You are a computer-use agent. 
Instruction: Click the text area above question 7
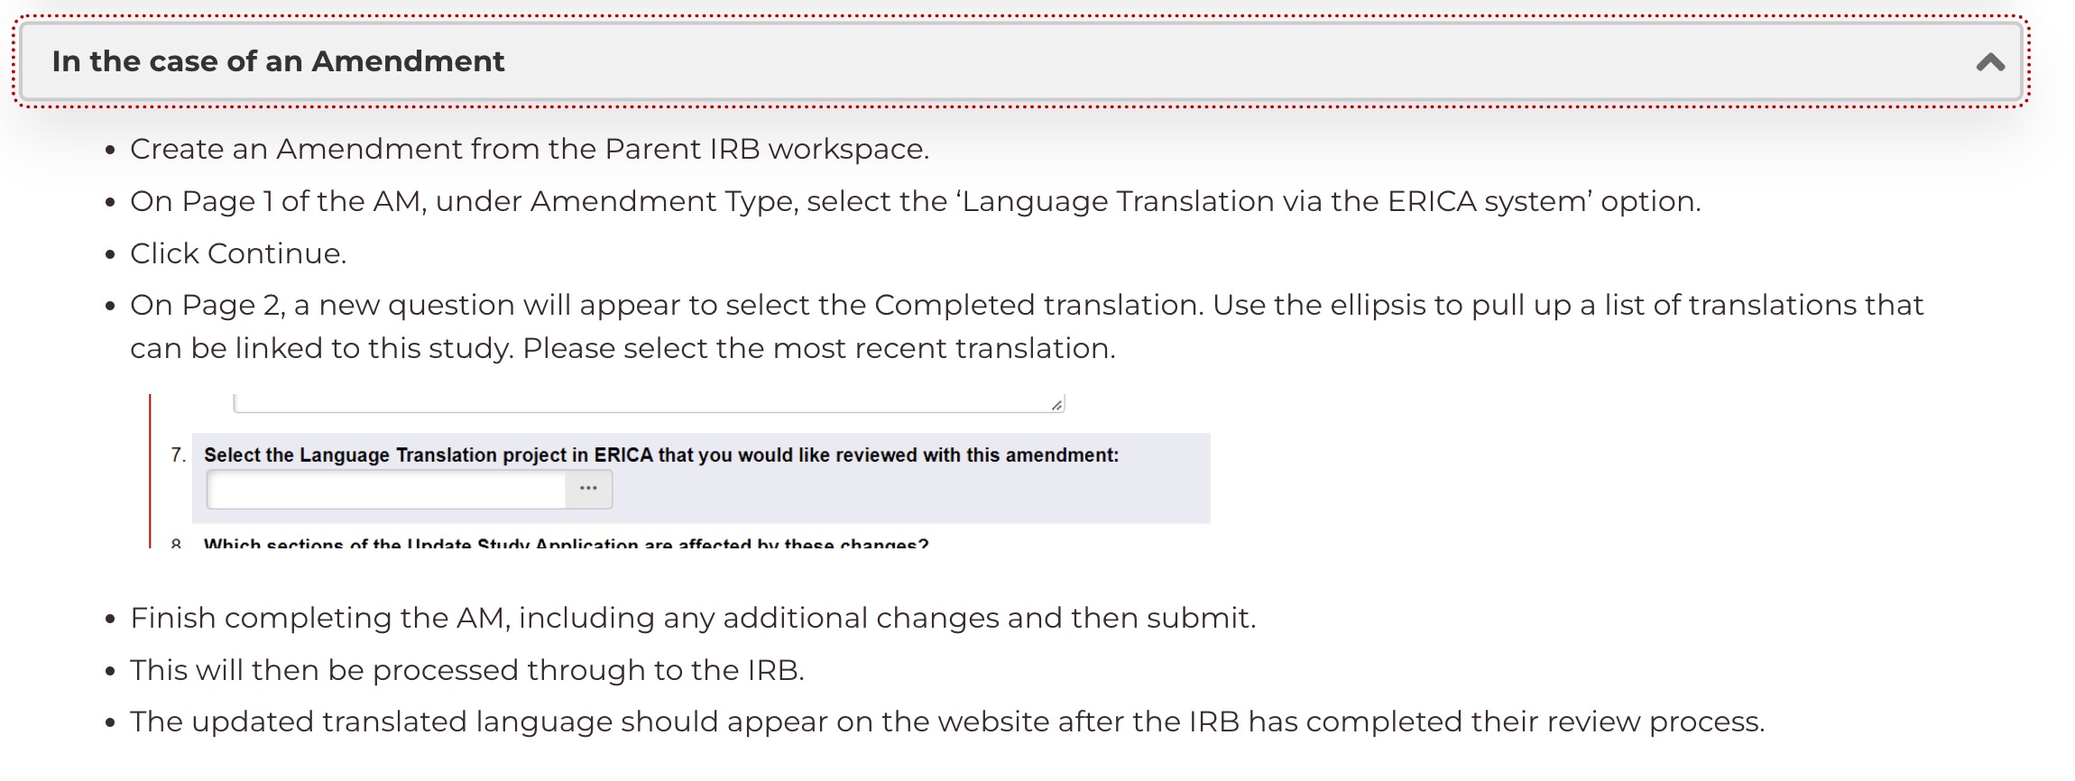tap(649, 403)
